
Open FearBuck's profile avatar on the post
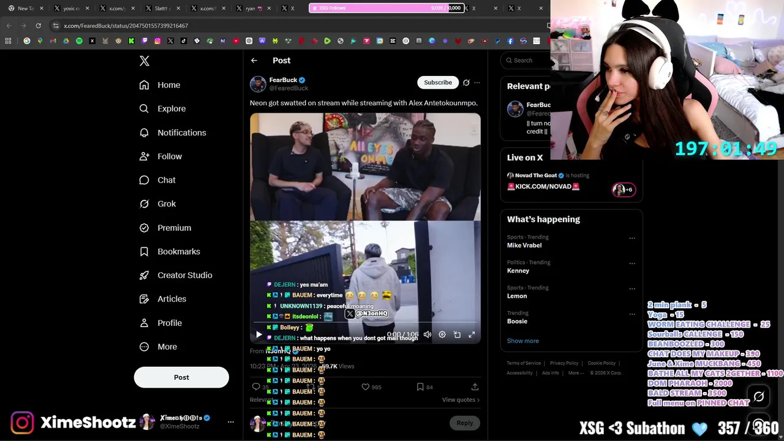(258, 84)
